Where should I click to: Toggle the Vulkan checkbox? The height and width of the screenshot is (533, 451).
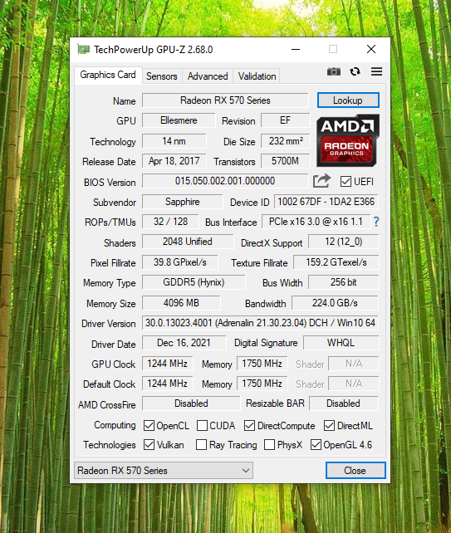click(x=149, y=445)
